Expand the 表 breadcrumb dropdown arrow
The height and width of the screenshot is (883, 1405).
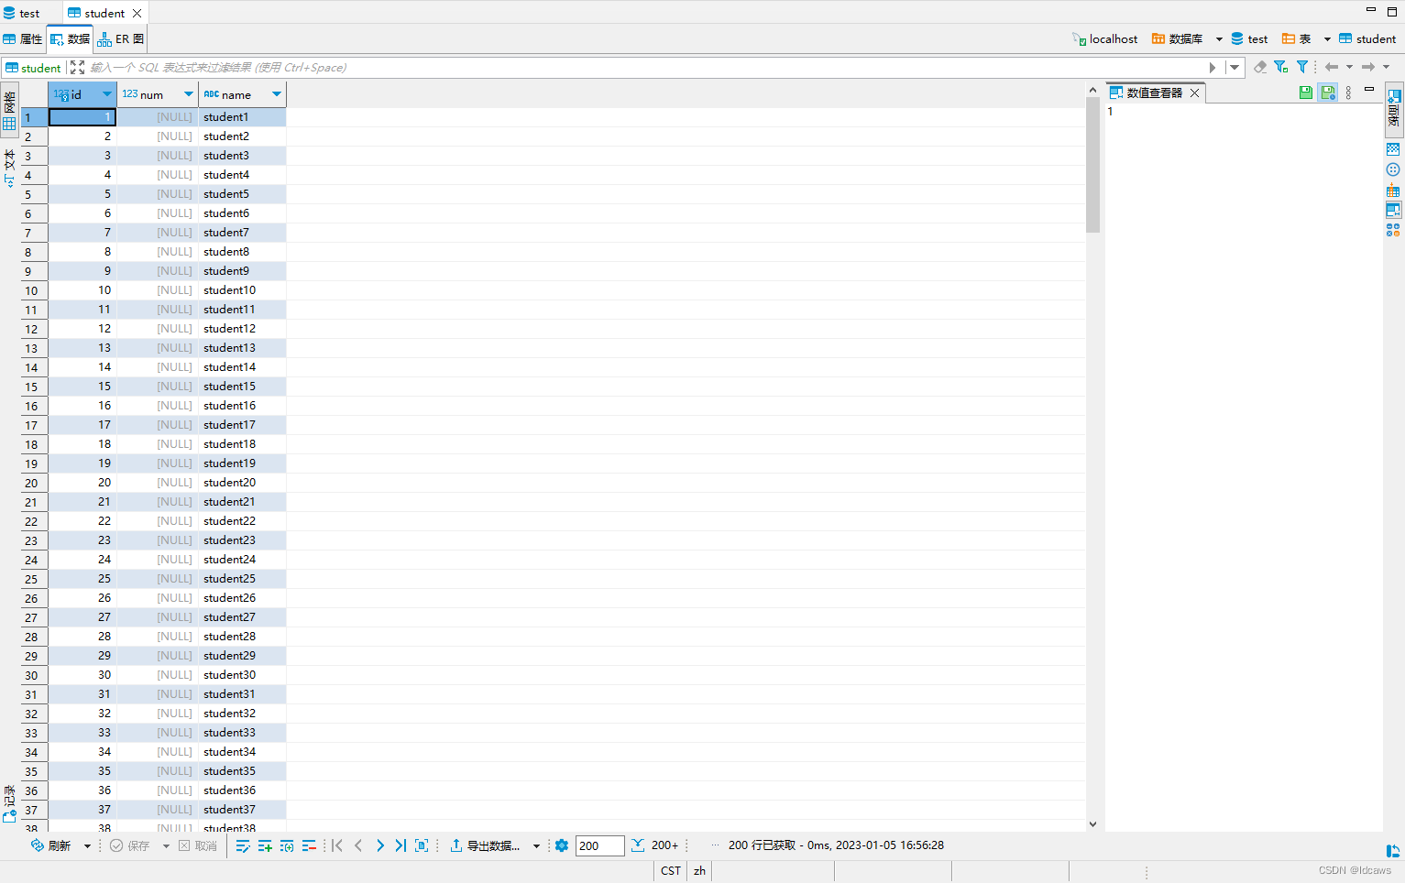1327,39
